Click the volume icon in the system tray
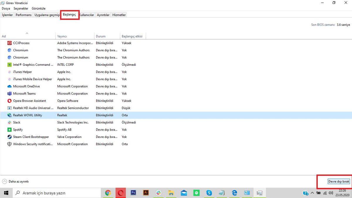This screenshot has height=198, width=352. click(x=331, y=193)
